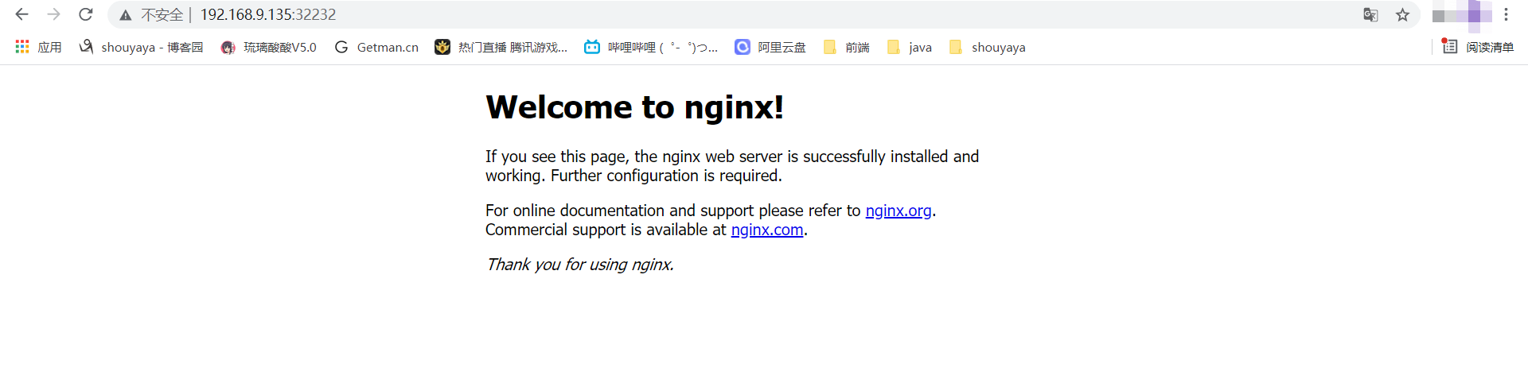Image resolution: width=1528 pixels, height=383 pixels.
Task: Follow the nginx.org link
Action: [x=898, y=211]
